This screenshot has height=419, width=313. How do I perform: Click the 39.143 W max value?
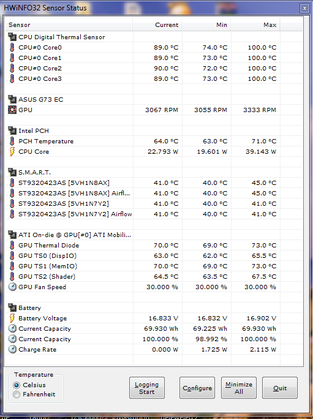click(x=261, y=152)
